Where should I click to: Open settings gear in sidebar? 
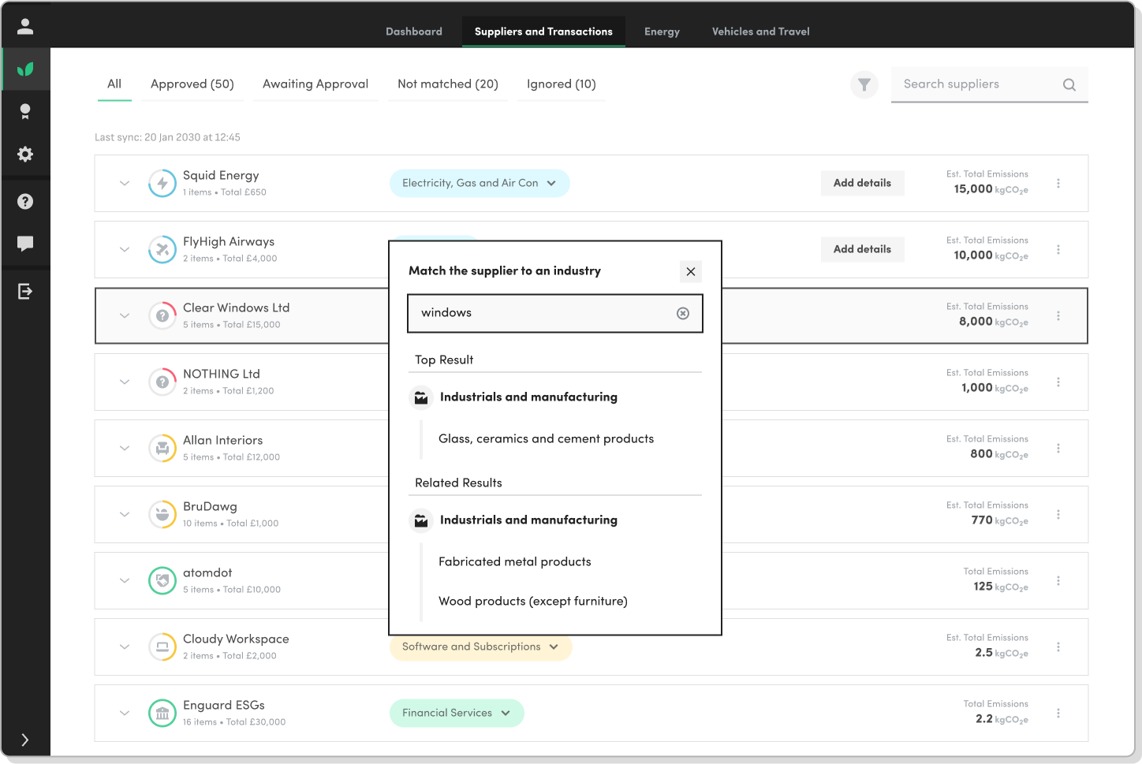coord(25,154)
